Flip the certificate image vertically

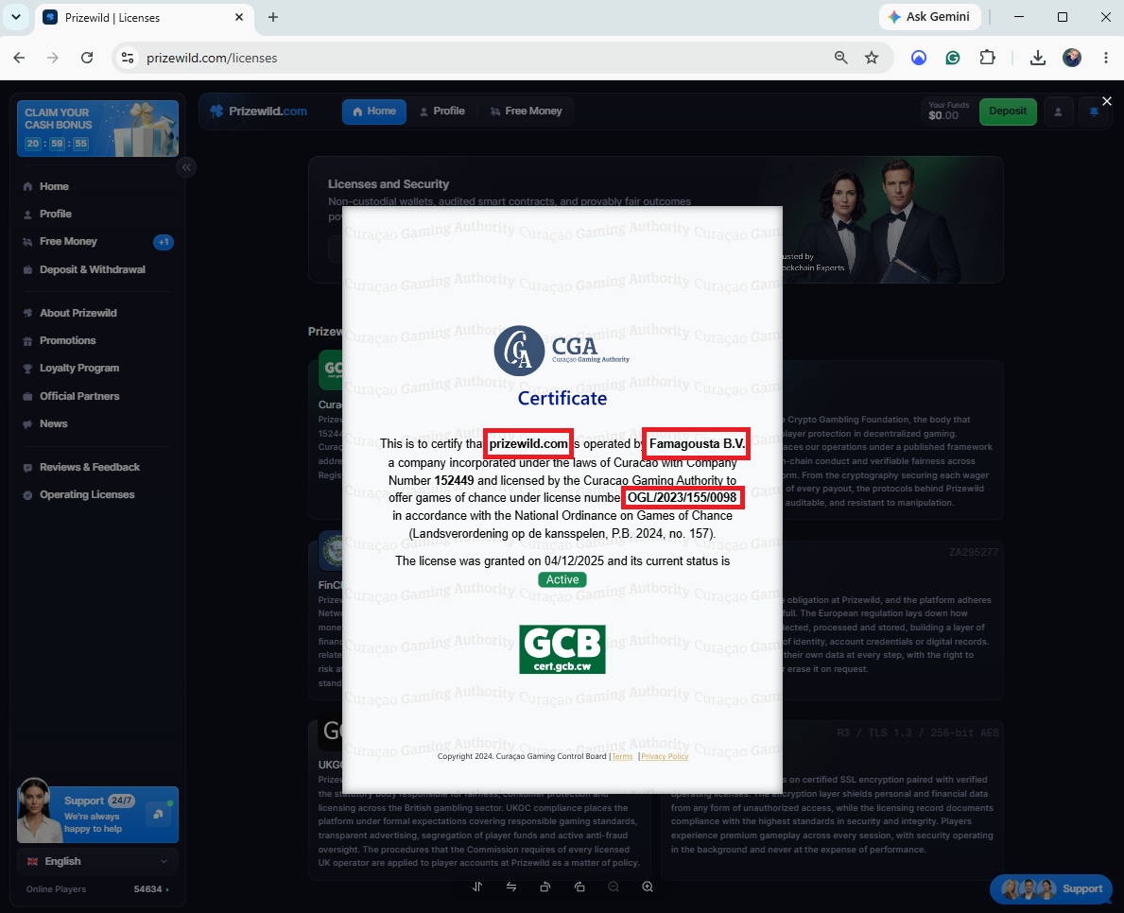pos(477,887)
